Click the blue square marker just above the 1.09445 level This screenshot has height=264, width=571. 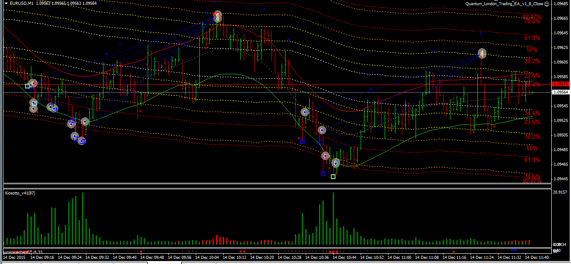(x=323, y=173)
